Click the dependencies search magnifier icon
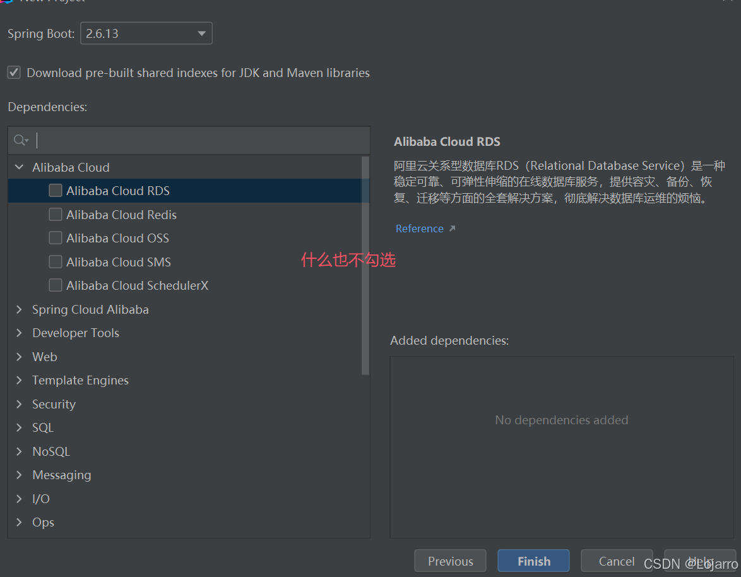Viewport: 741px width, 577px height. tap(21, 140)
